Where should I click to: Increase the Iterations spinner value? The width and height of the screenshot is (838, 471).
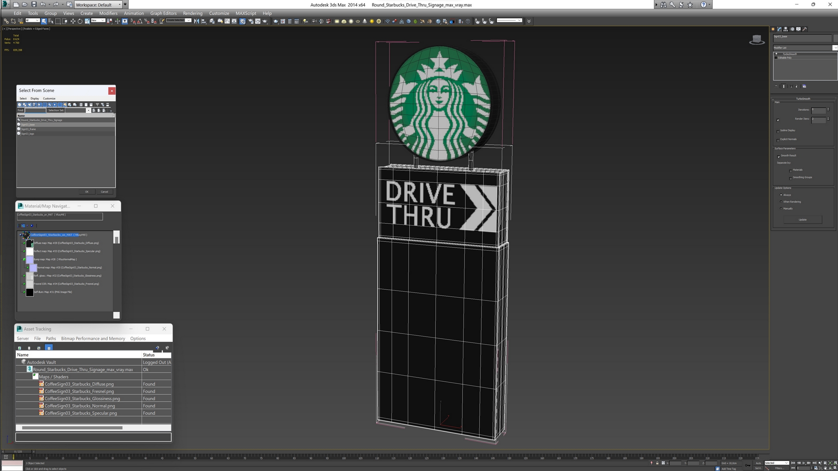point(828,109)
